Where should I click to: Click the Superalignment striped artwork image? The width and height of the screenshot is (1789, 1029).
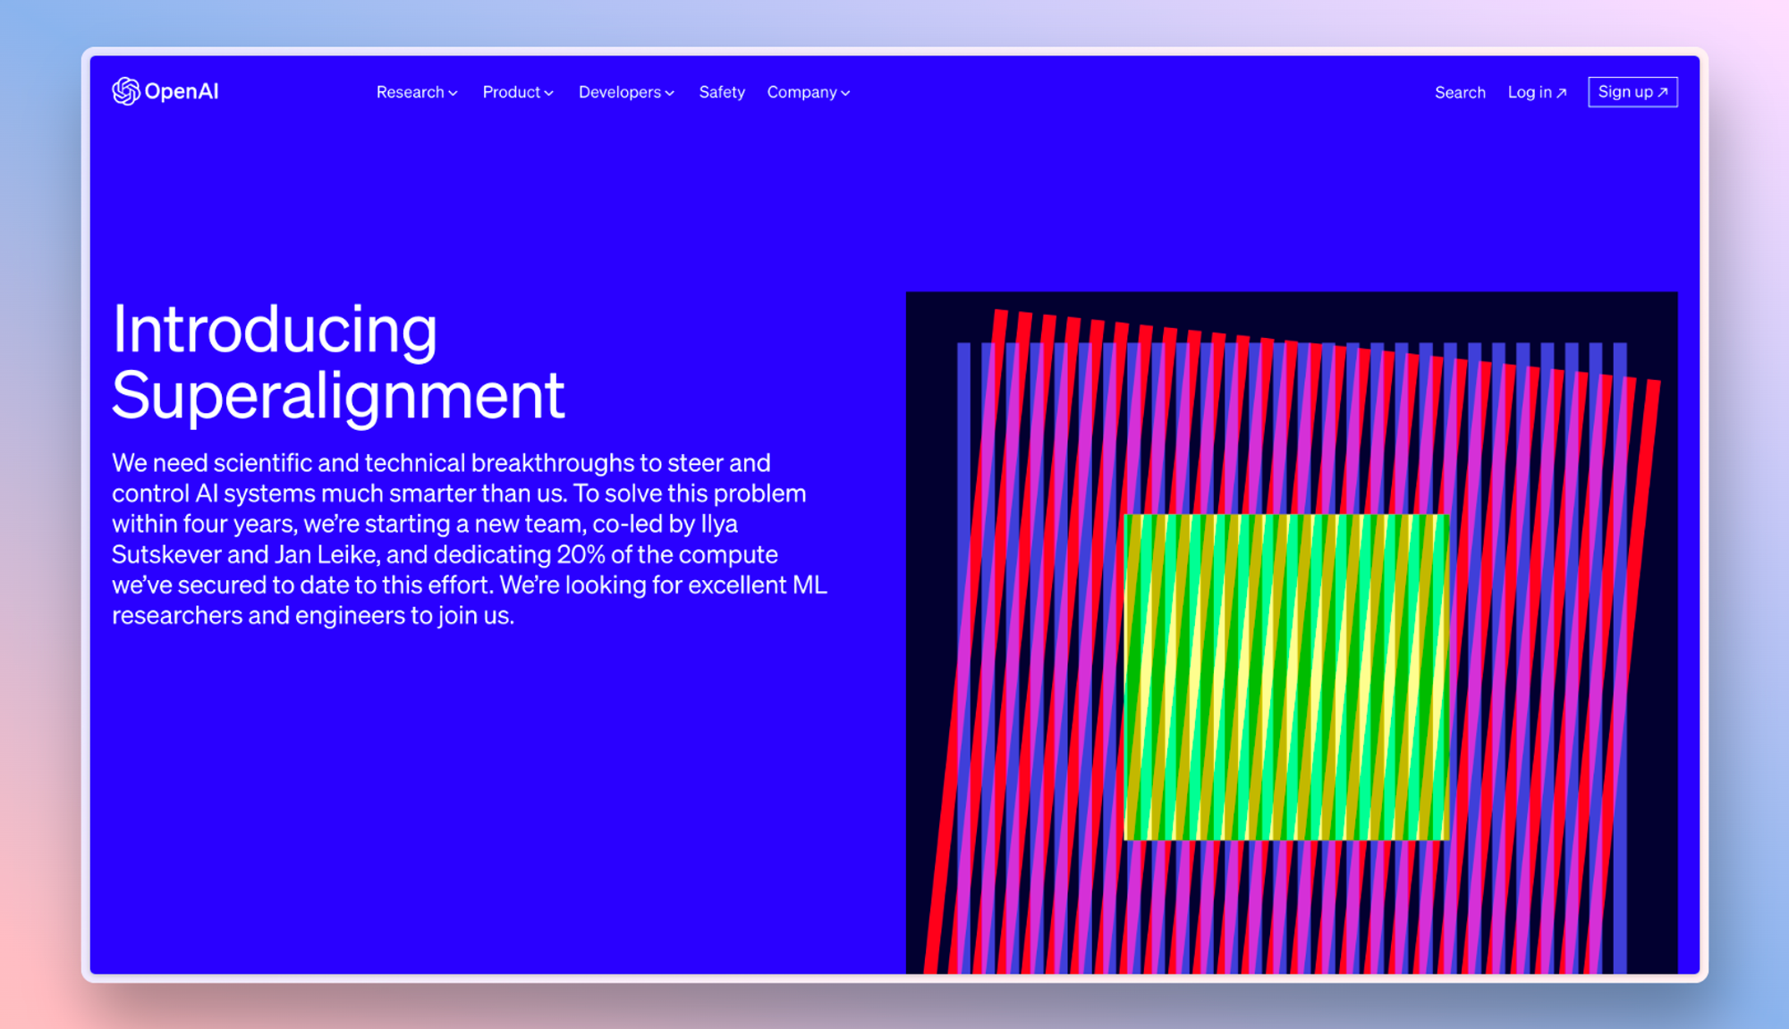point(1292,632)
